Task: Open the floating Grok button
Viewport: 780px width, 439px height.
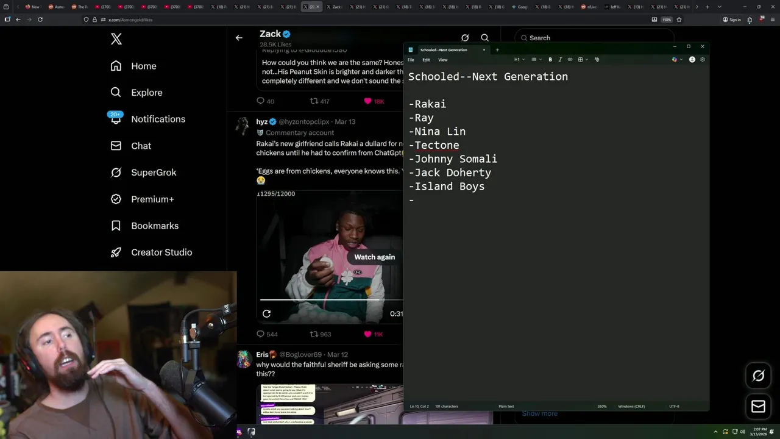Action: pos(758,376)
